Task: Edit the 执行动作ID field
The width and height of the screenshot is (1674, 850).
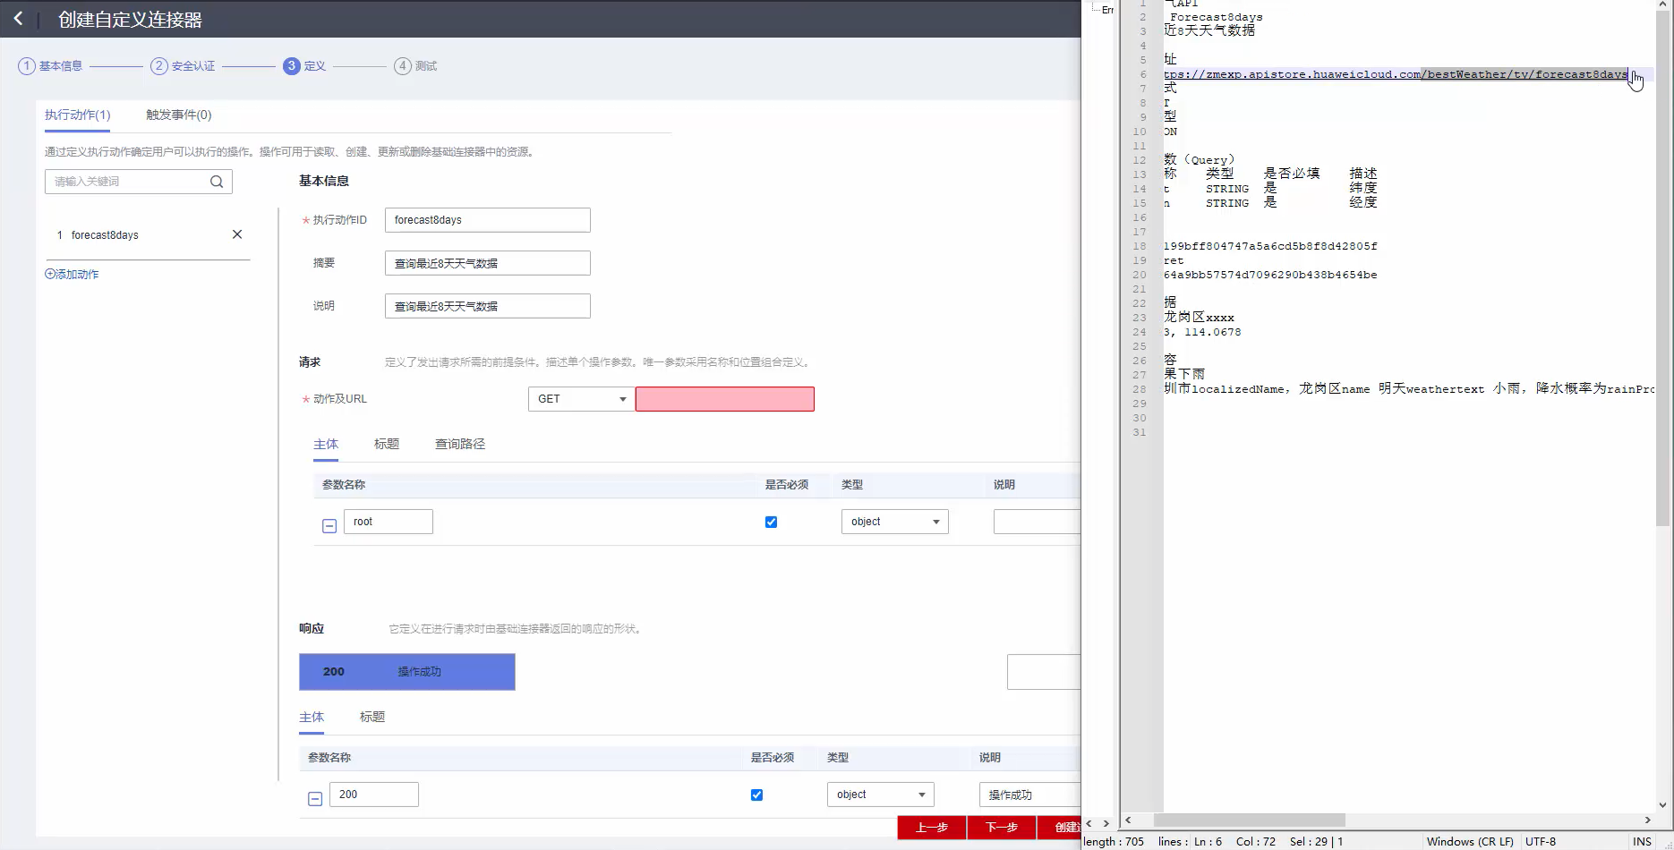Action: [x=488, y=220]
